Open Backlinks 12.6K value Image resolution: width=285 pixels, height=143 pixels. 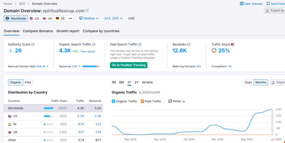coord(180,51)
